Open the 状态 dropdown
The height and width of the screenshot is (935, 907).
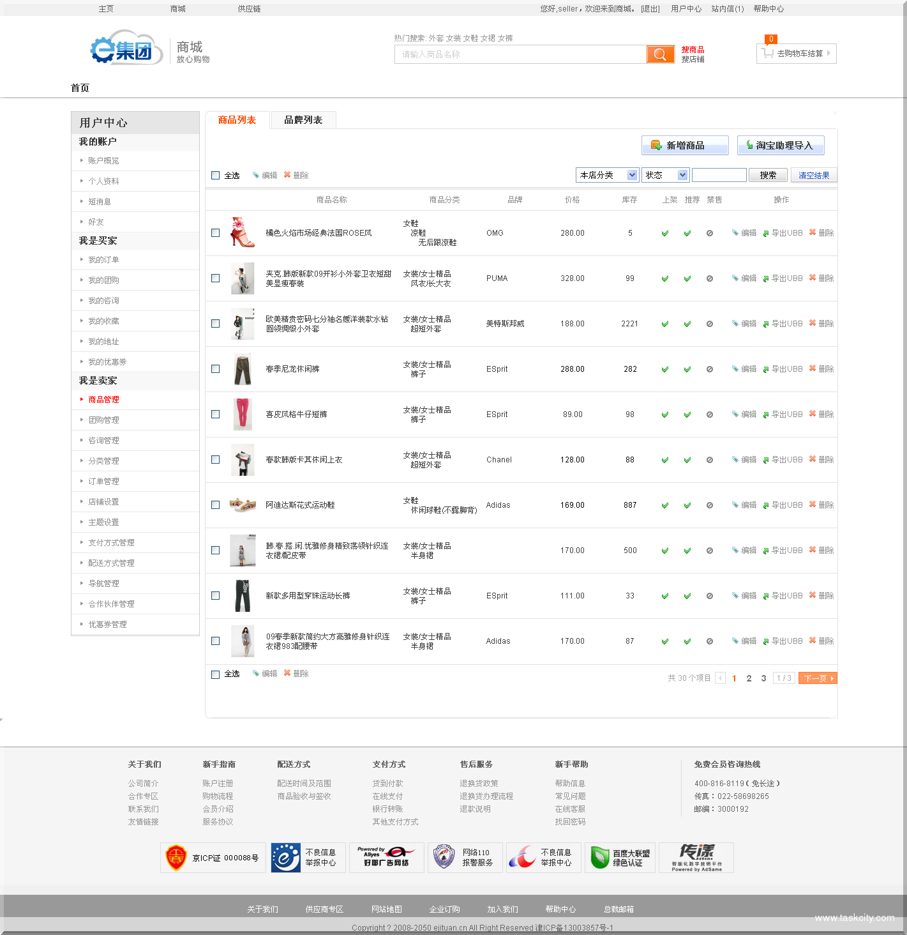(x=664, y=174)
